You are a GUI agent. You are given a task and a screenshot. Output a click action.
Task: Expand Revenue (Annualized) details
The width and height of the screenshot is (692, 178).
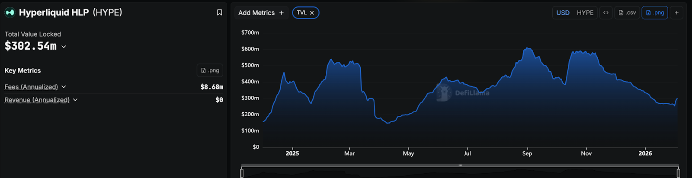pyautogui.click(x=75, y=100)
